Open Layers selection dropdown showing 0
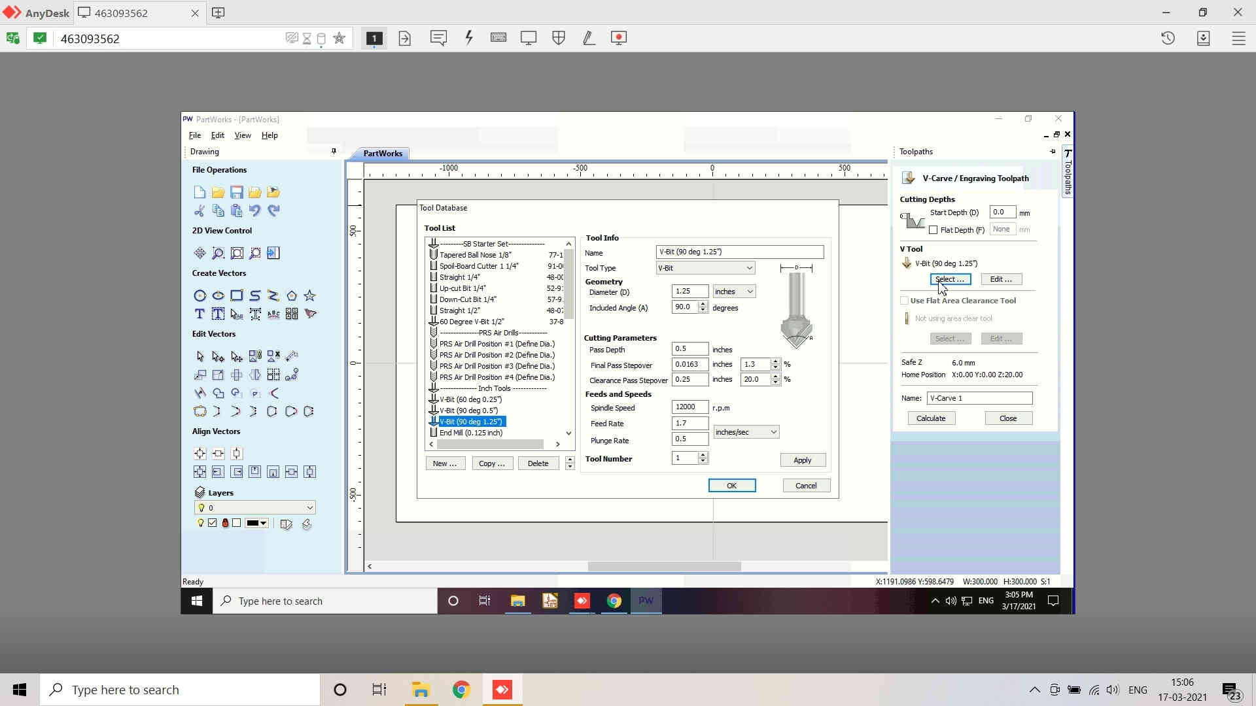 [255, 508]
